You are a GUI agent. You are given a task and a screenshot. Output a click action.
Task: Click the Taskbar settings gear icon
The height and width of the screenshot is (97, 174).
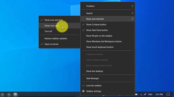point(83,91)
